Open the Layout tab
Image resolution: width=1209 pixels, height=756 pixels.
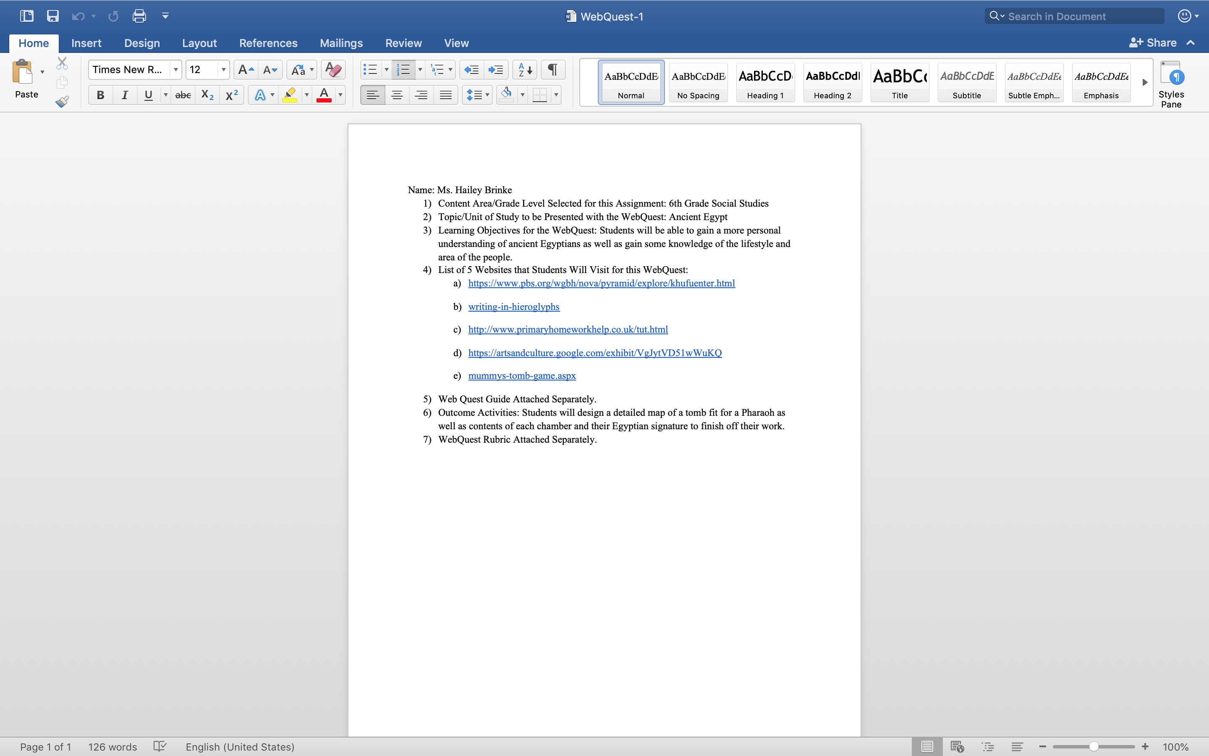[x=199, y=43]
